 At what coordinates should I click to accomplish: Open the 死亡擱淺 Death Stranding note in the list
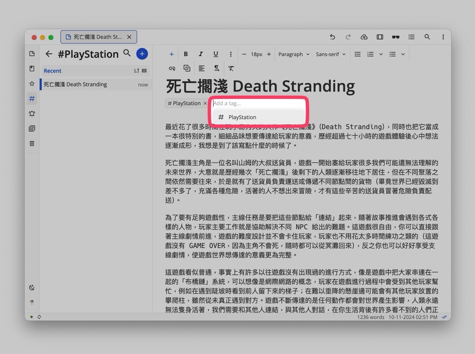pyautogui.click(x=95, y=84)
